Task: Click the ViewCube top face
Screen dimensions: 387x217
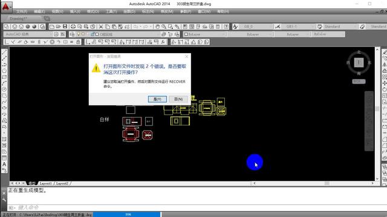Action: (359, 63)
